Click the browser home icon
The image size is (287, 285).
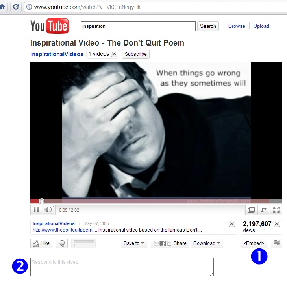pyautogui.click(x=3, y=7)
